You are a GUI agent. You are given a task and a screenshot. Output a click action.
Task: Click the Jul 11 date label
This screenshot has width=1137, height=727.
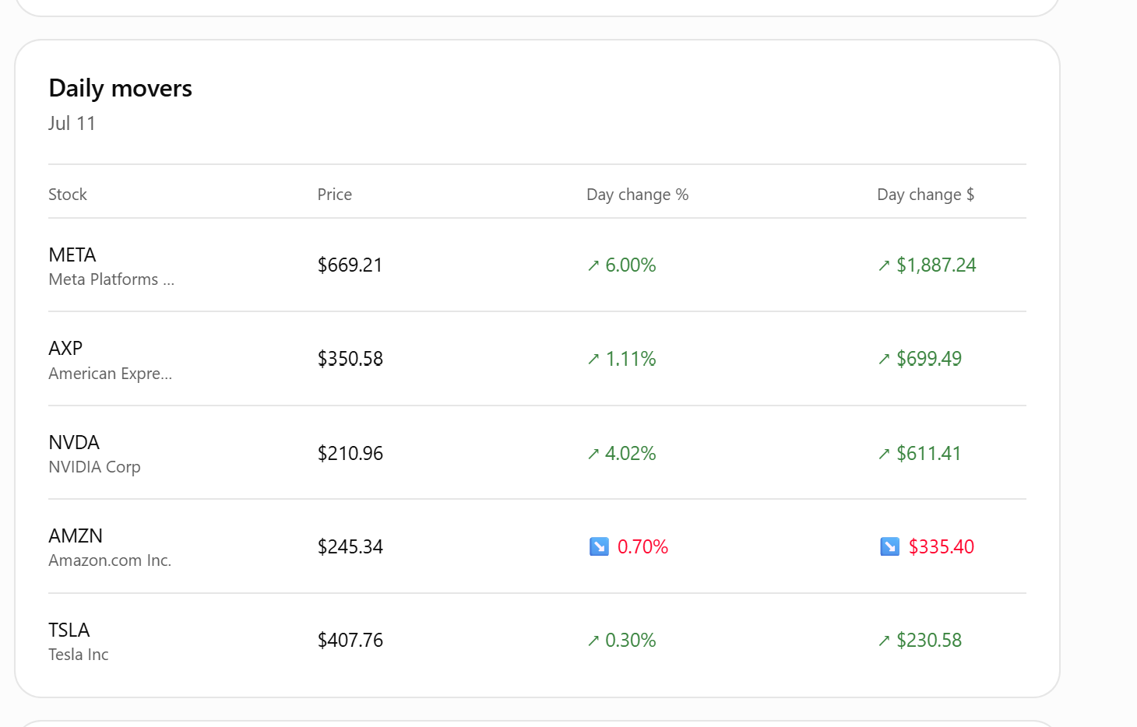(x=72, y=124)
